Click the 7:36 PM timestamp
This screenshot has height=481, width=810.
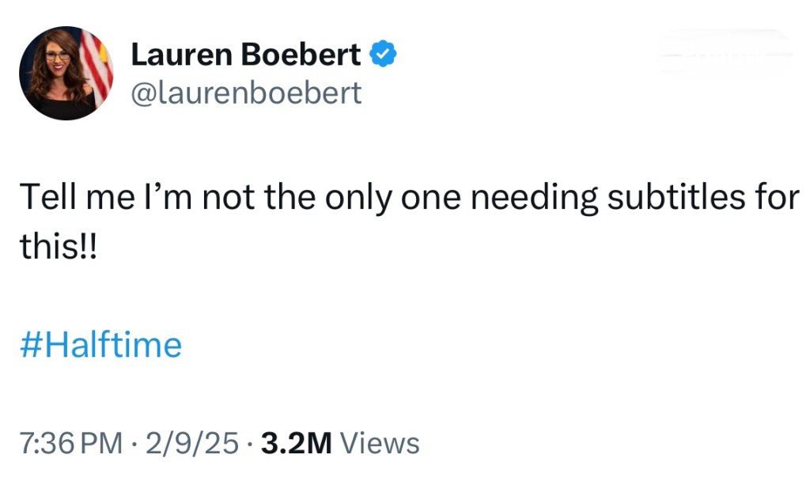click(x=70, y=443)
